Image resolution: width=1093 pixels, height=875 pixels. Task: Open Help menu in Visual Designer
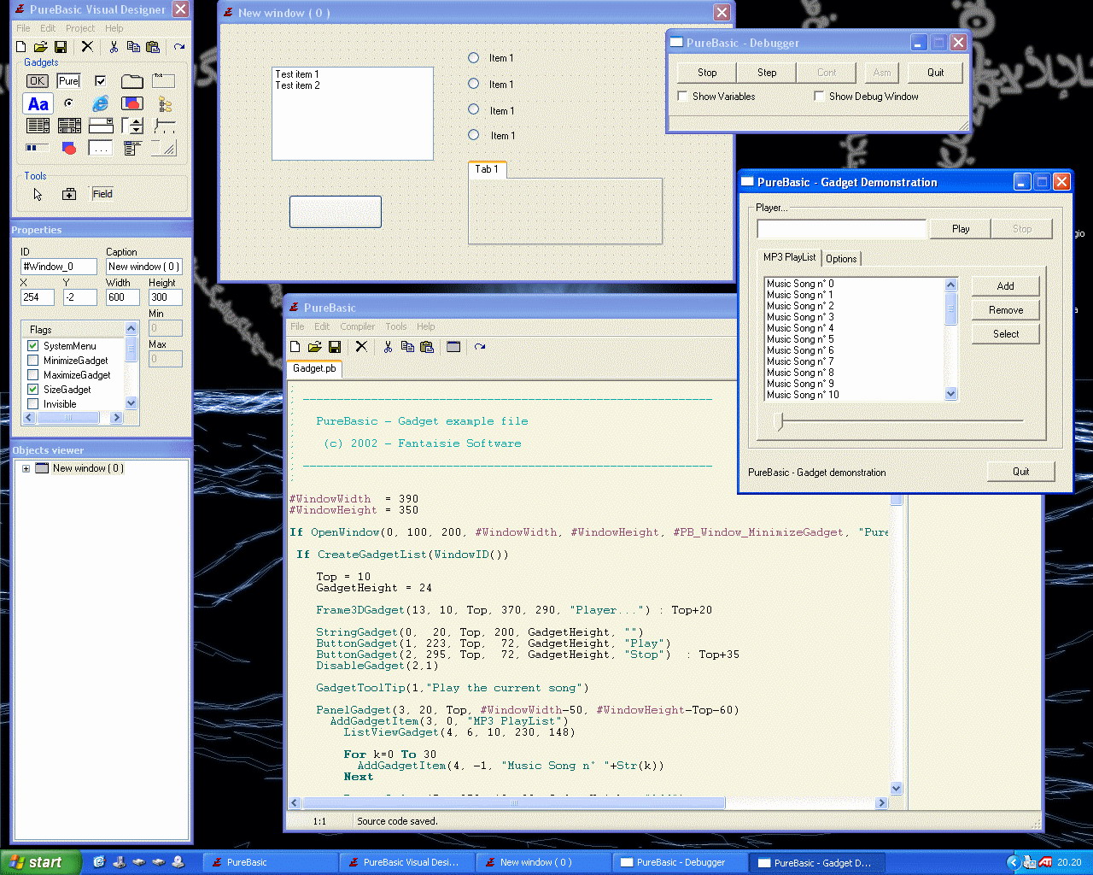point(114,28)
